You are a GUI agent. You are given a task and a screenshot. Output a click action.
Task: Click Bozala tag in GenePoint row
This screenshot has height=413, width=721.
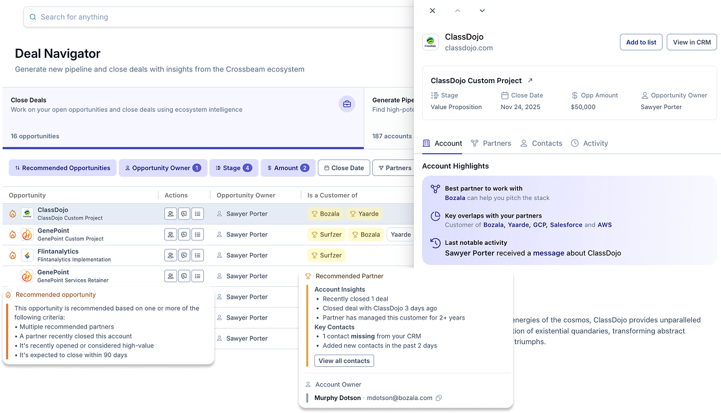point(366,234)
